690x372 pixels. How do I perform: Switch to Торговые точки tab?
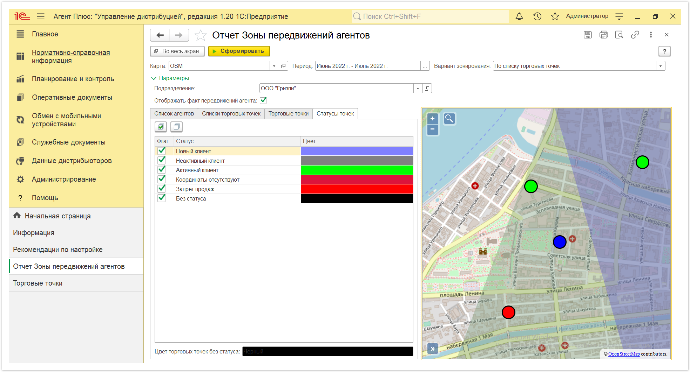[288, 113]
